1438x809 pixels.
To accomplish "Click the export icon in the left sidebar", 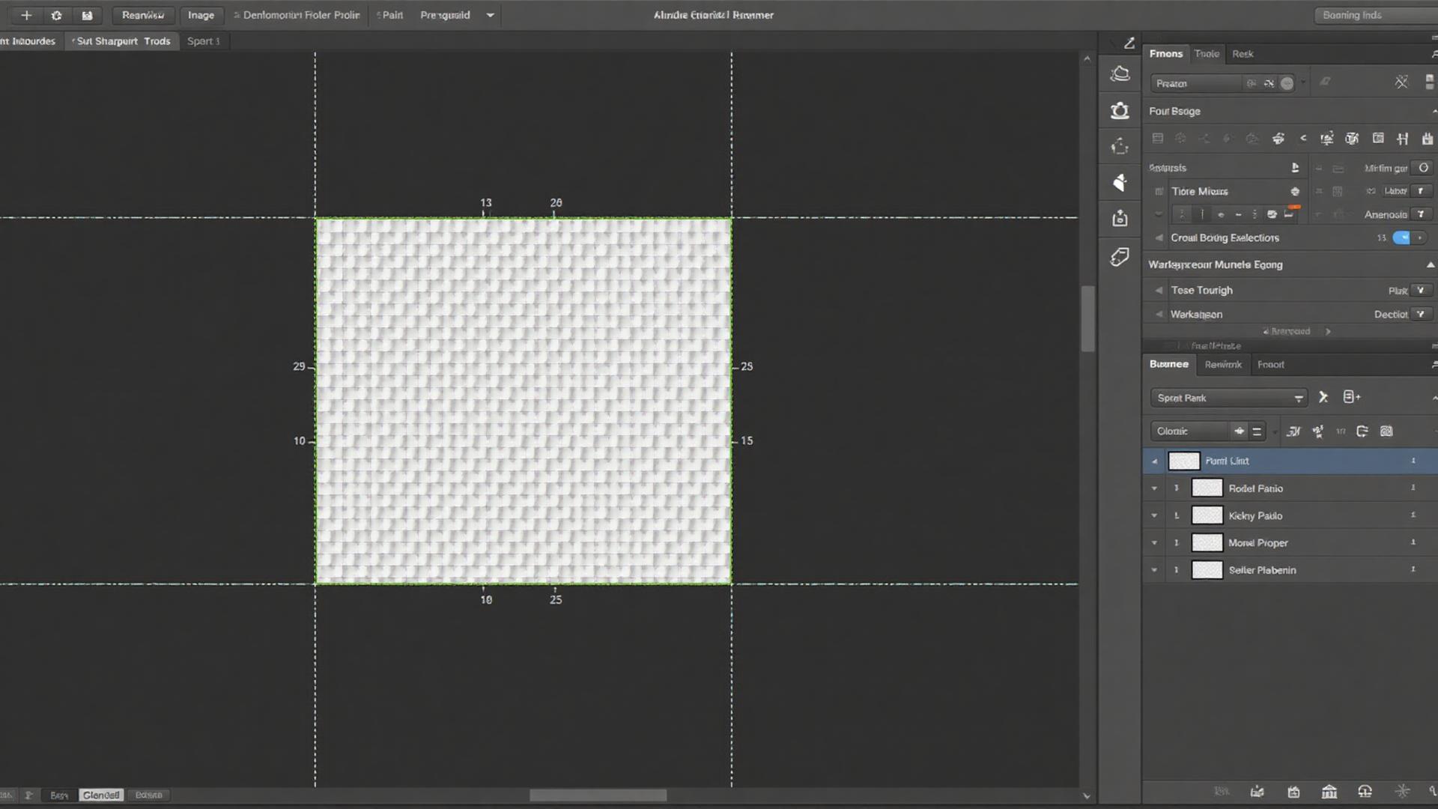I will (x=1120, y=218).
